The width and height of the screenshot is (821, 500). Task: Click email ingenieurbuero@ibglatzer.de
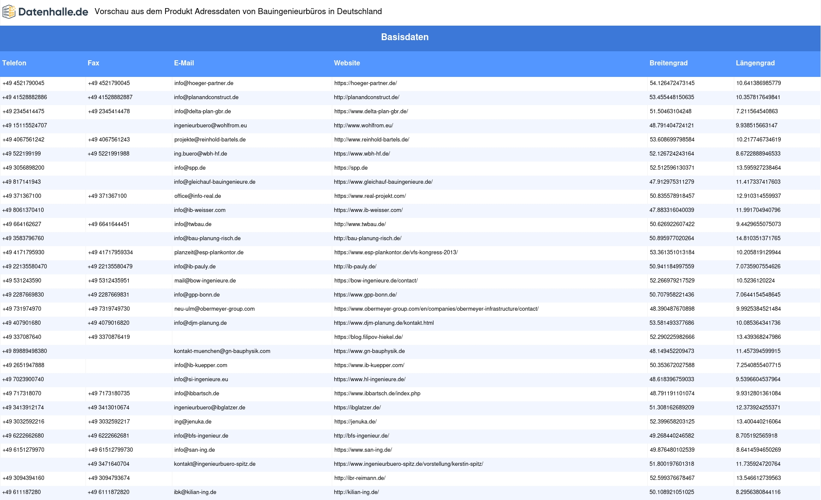pyautogui.click(x=210, y=408)
